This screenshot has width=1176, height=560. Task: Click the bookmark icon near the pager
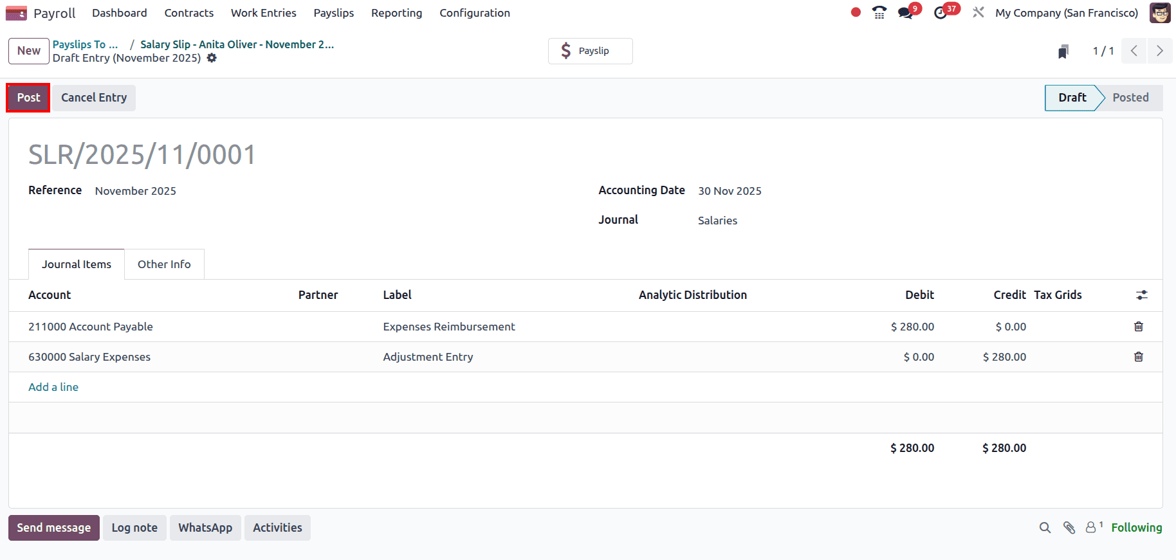(x=1063, y=51)
